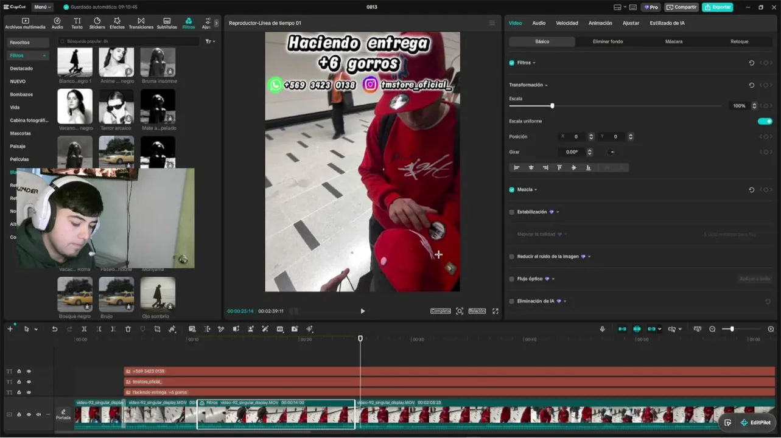Switch to the Audio properties tab
The width and height of the screenshot is (781, 438).
(539, 23)
